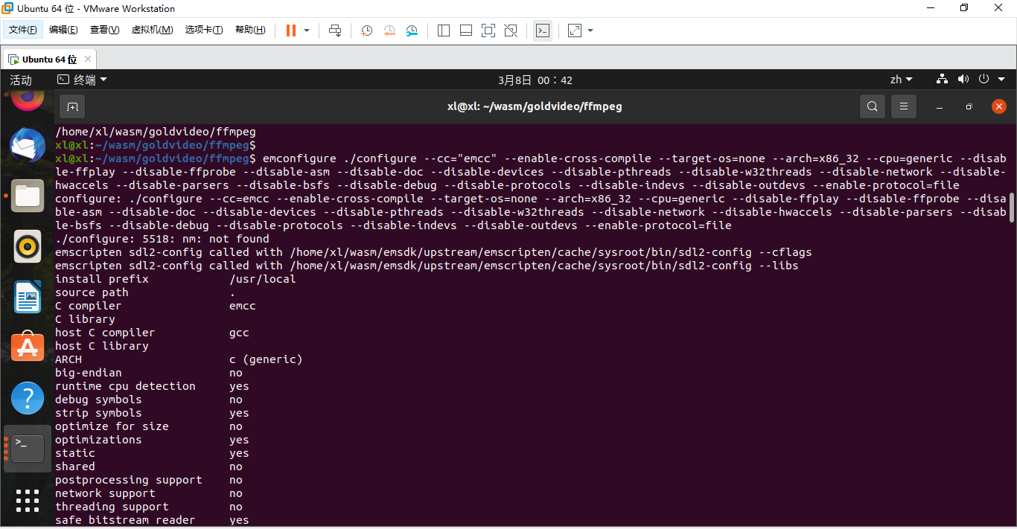
Task: Open the zh input method dropdown
Action: [901, 80]
